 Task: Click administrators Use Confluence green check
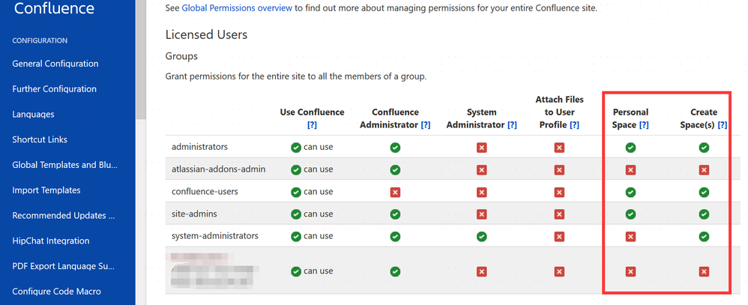coord(296,148)
